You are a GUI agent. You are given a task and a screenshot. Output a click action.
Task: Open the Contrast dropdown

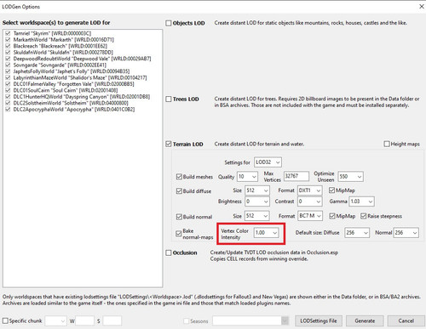click(310, 201)
